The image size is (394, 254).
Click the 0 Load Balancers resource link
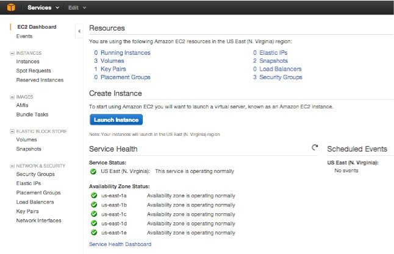pyautogui.click(x=277, y=69)
